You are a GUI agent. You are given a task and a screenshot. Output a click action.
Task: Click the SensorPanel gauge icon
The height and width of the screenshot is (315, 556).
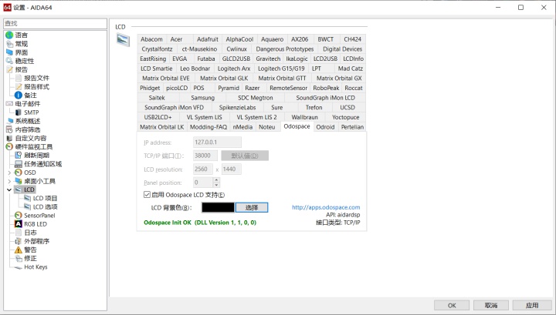[19, 216]
